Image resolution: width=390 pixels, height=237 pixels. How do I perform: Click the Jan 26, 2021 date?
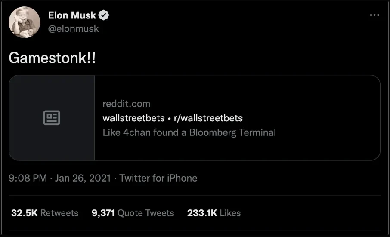83,178
